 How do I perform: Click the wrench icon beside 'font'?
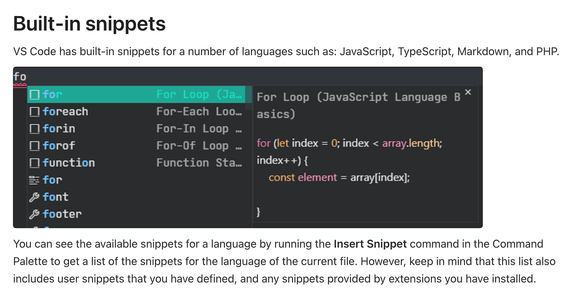34,197
